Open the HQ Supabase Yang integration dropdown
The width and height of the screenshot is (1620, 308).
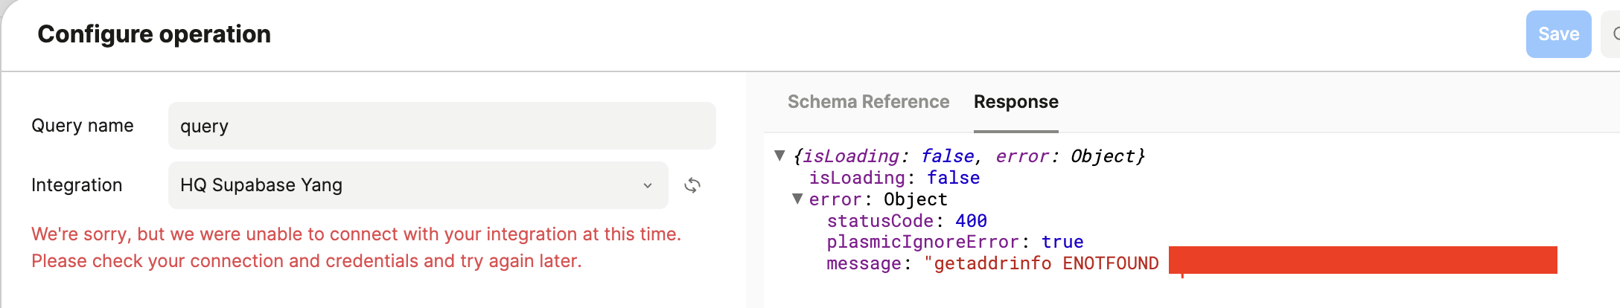[417, 185]
